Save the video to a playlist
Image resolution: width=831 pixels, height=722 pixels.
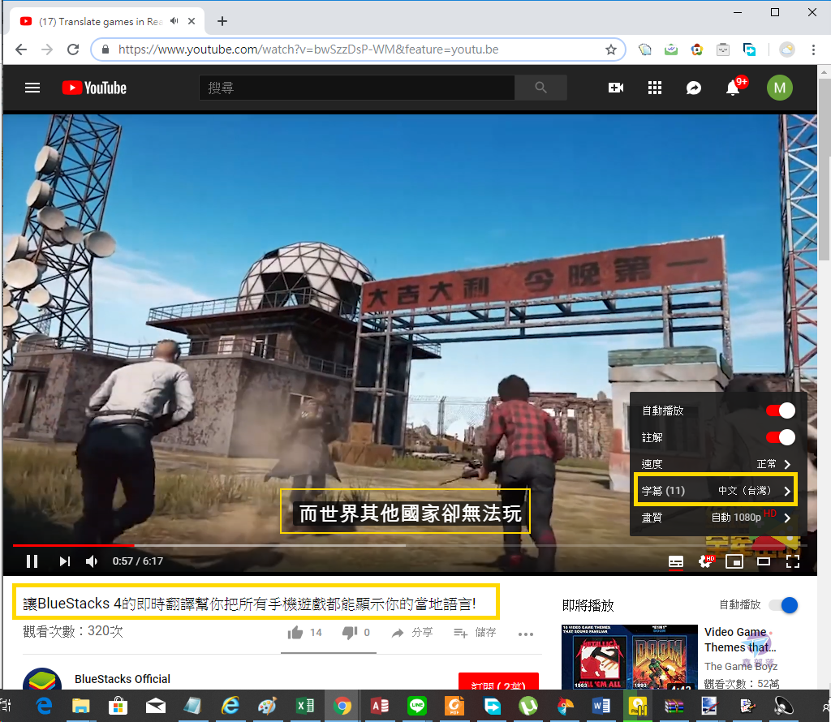(475, 633)
